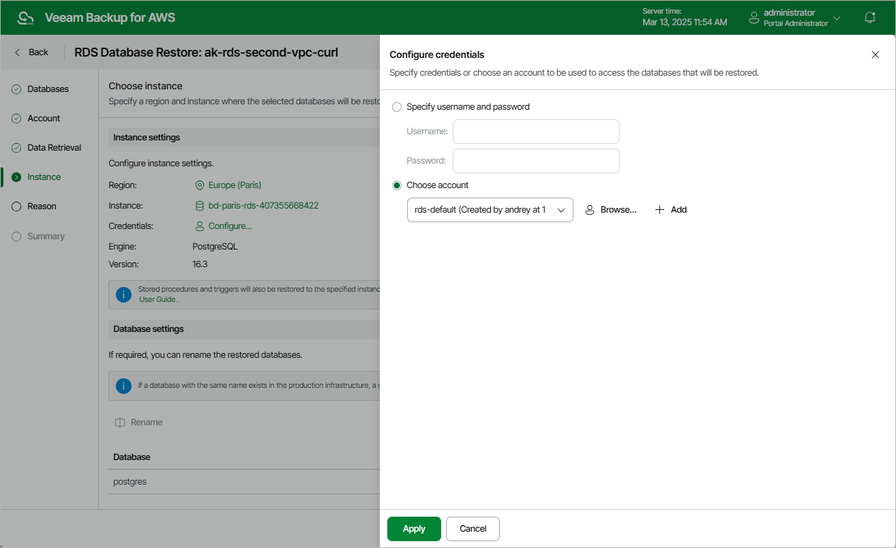Expand the administrator account menu chevron

click(x=837, y=18)
